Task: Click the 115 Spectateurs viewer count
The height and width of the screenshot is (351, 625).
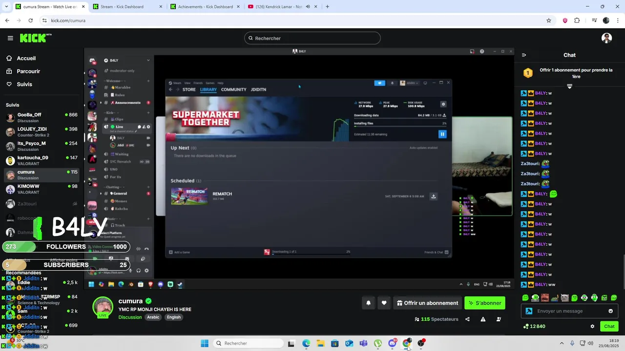Action: click(x=437, y=319)
